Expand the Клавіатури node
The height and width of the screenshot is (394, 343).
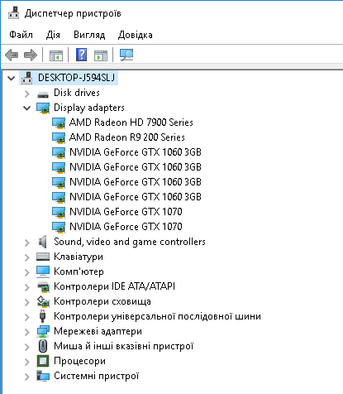point(27,257)
